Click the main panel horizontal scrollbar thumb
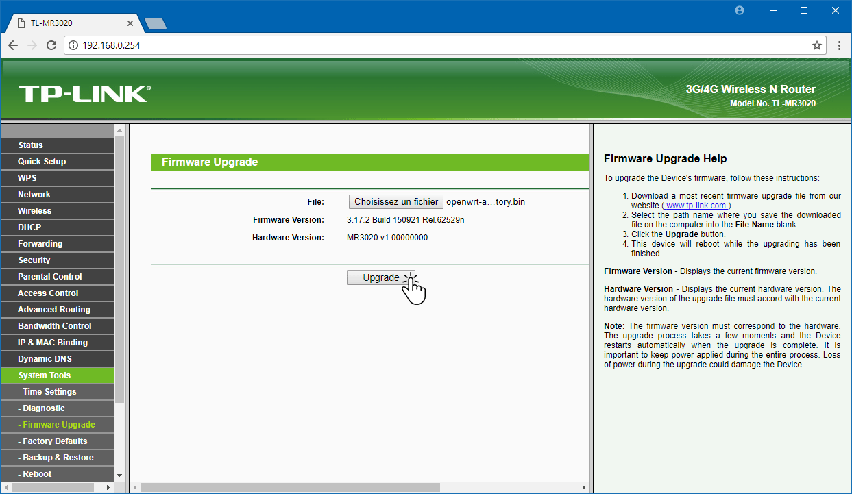This screenshot has width=852, height=494. (x=290, y=487)
